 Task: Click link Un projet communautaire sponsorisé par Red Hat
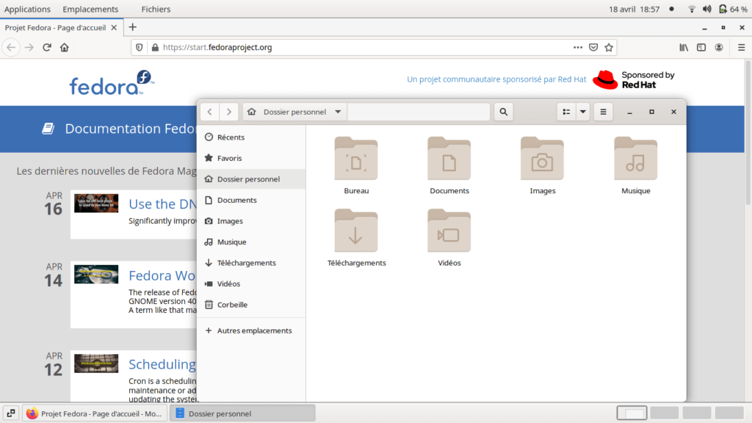point(496,79)
